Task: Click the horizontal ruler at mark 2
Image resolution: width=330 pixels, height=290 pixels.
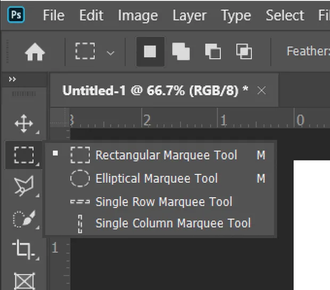Action: [147, 120]
